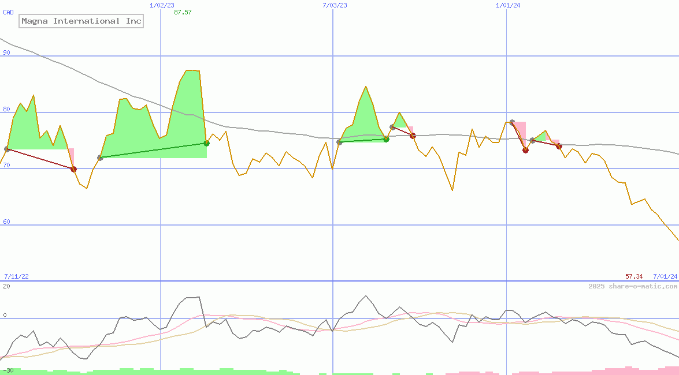The width and height of the screenshot is (679, 375).
Task: Click the 70 price axis label
Action: pos(6,165)
